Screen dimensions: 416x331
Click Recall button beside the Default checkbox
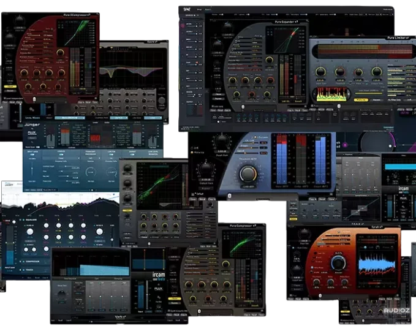point(202,199)
